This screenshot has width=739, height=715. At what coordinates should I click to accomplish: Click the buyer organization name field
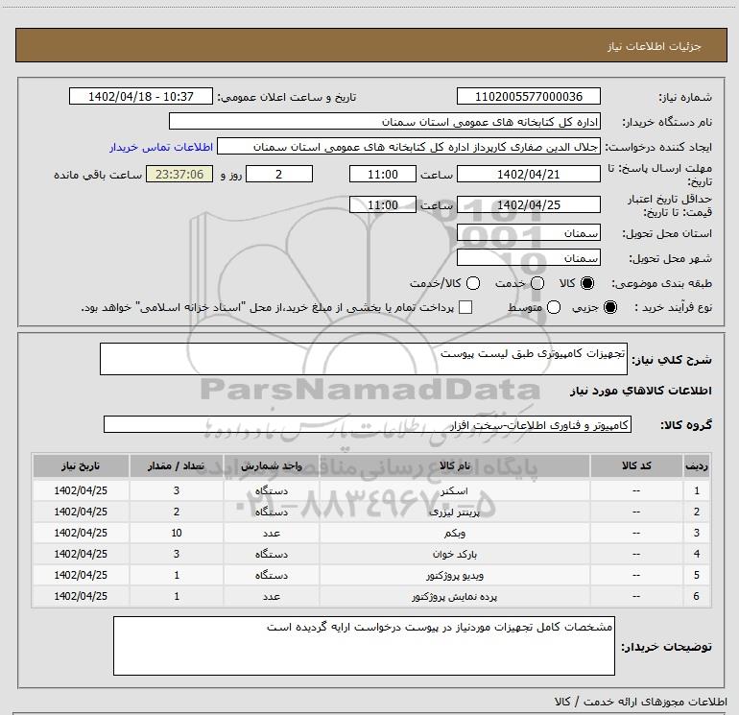pos(385,121)
